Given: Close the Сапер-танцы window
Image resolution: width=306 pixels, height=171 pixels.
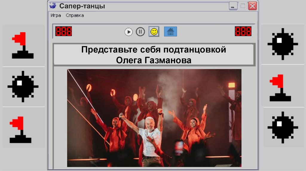Looking at the screenshot, I should click(x=253, y=6).
